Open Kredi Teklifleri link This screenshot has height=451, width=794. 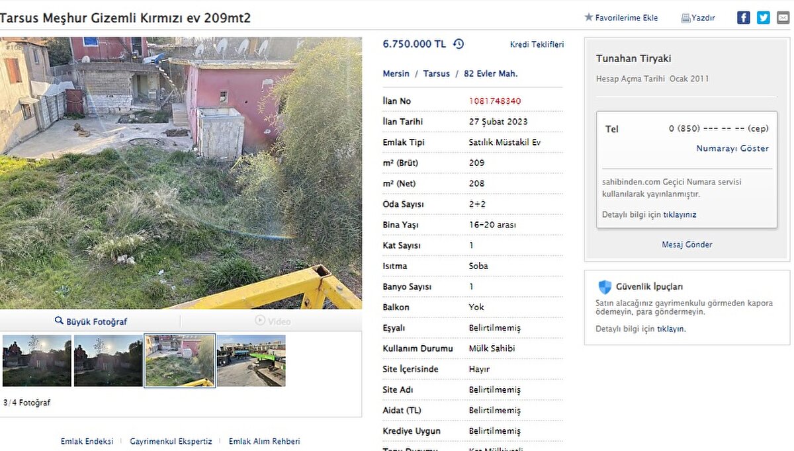(x=537, y=45)
